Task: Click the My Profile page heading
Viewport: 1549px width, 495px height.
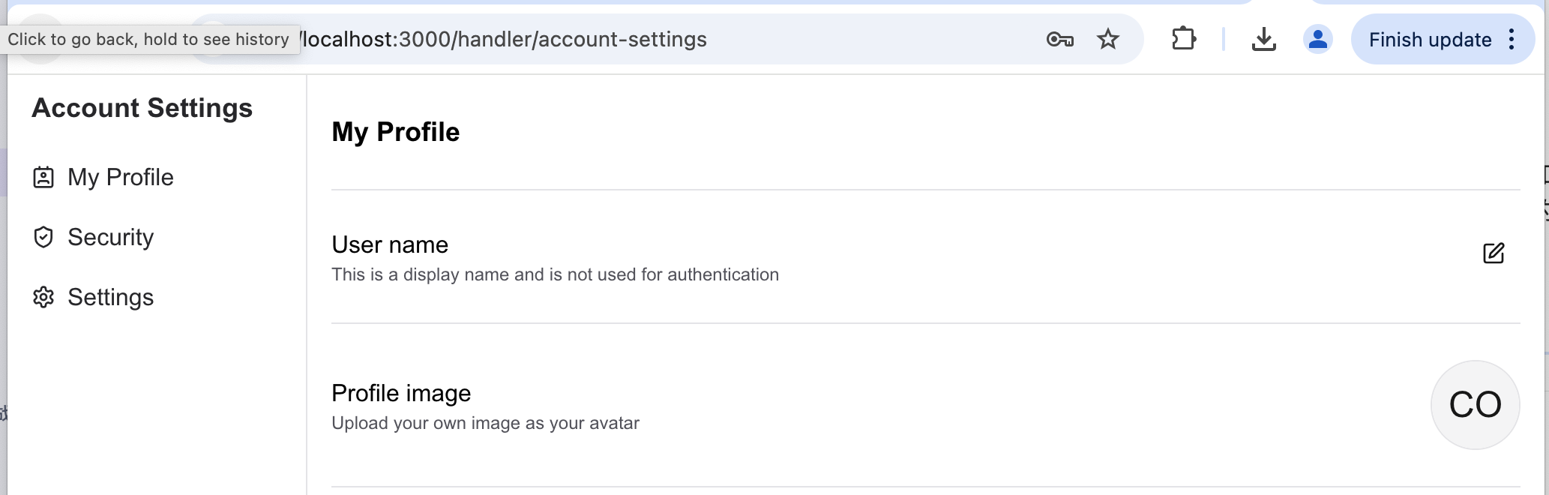Action: point(396,132)
